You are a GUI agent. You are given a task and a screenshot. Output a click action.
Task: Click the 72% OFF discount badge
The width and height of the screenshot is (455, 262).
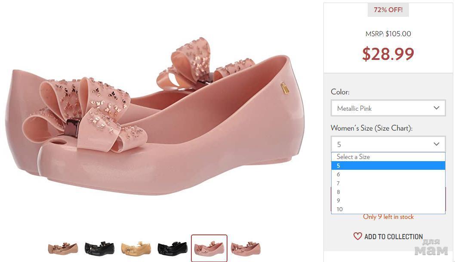tap(388, 10)
